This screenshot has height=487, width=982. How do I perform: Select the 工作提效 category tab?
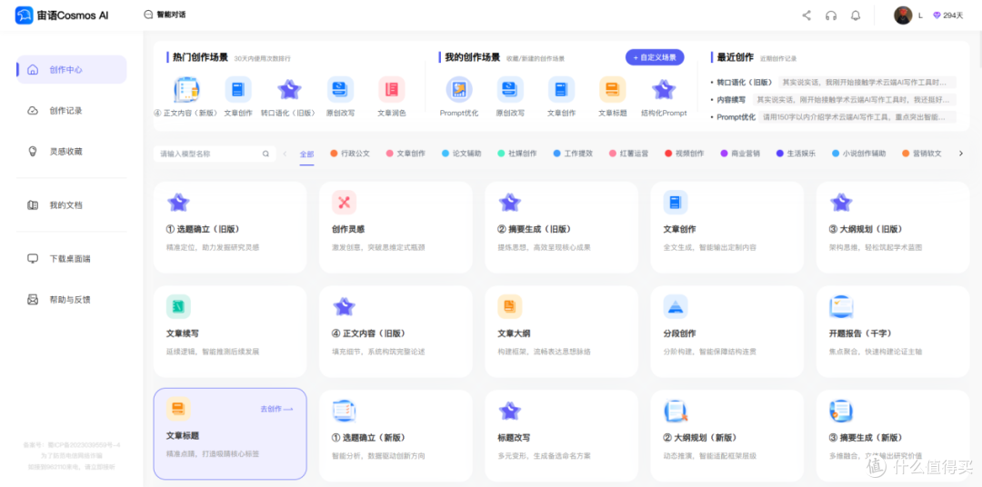(573, 154)
